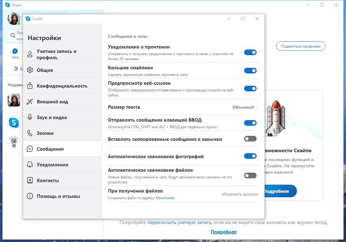Image resolution: width=346 pixels, height=242 pixels.
Task: Disable Уведомления о прочтении toggle
Action: 250,52
